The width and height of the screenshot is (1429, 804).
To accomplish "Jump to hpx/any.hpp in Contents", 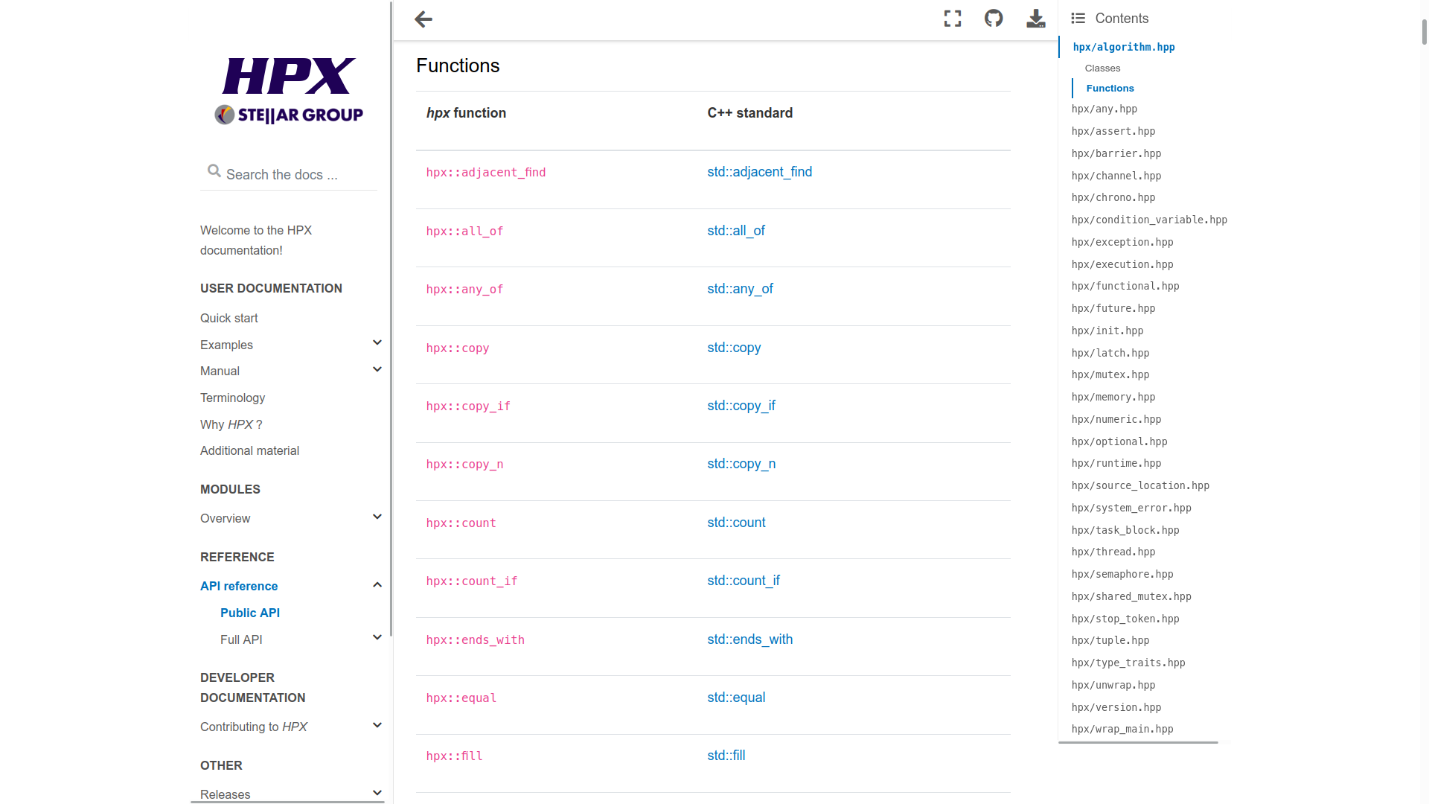I will (1104, 109).
